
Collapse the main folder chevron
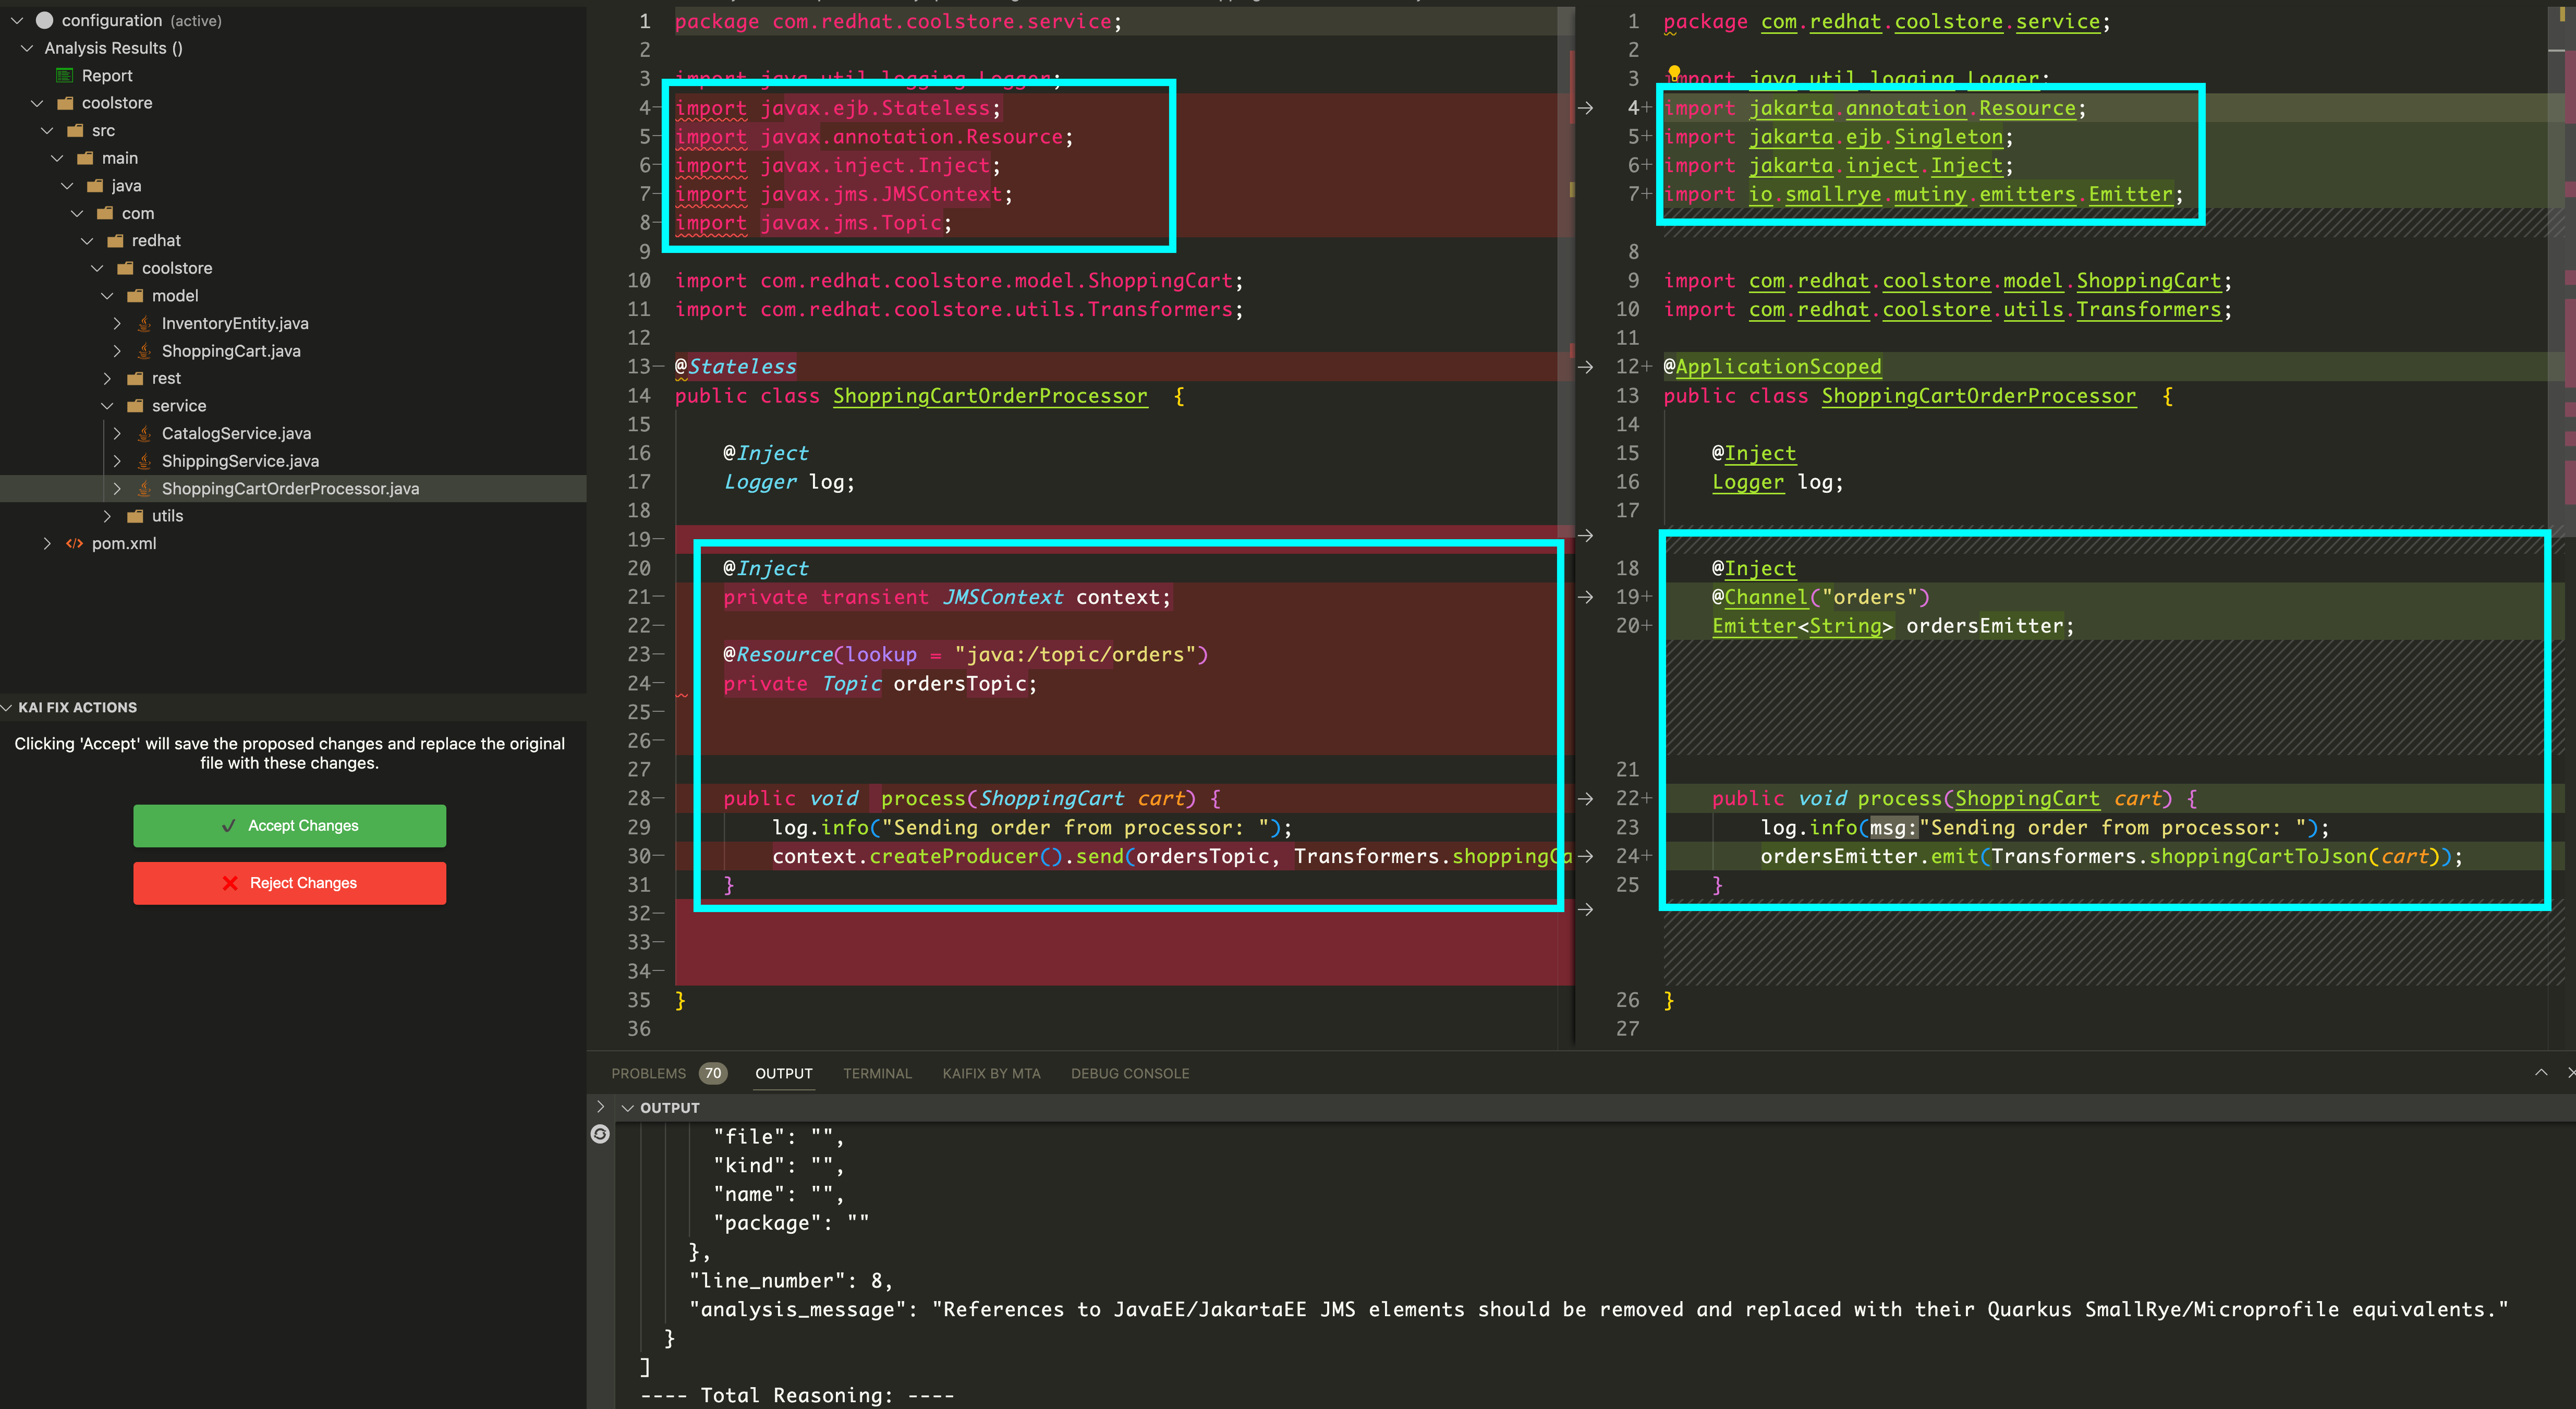click(57, 158)
